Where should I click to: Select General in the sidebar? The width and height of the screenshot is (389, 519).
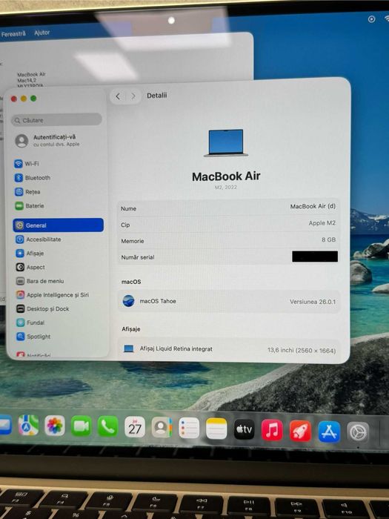point(59,225)
